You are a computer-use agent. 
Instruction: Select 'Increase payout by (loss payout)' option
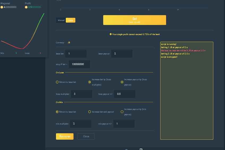[122, 82]
